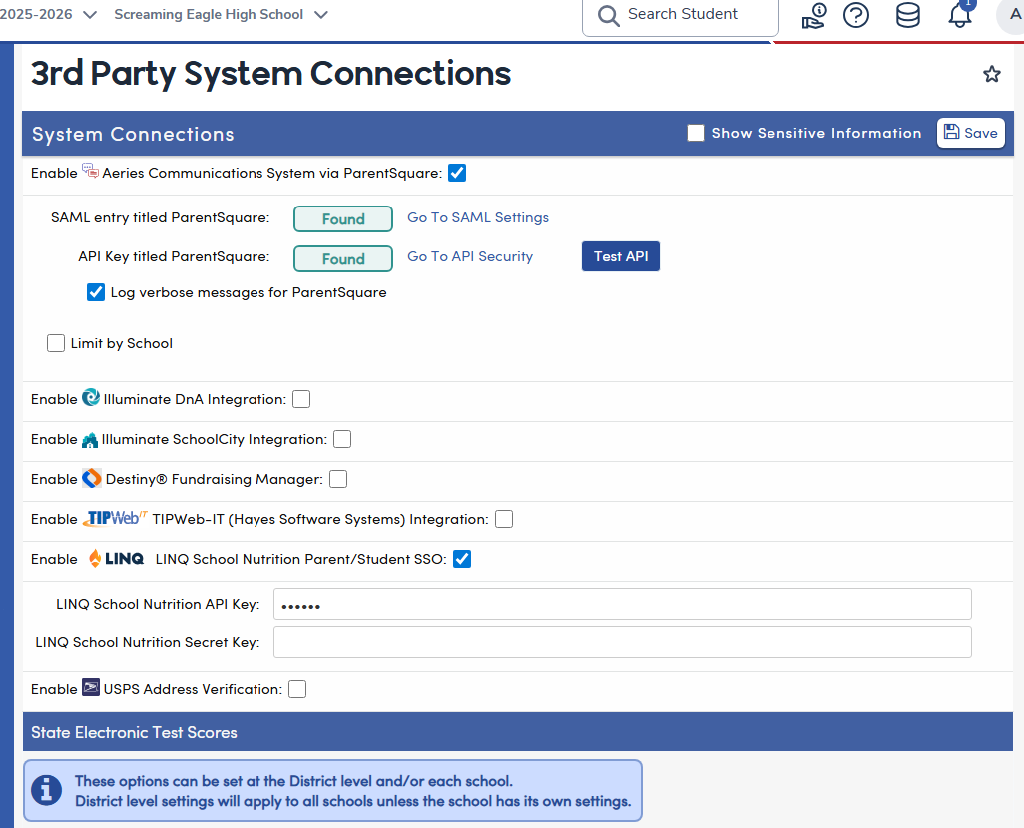
Task: Click the Illuminate SchoolCity logo icon
Action: [90, 440]
